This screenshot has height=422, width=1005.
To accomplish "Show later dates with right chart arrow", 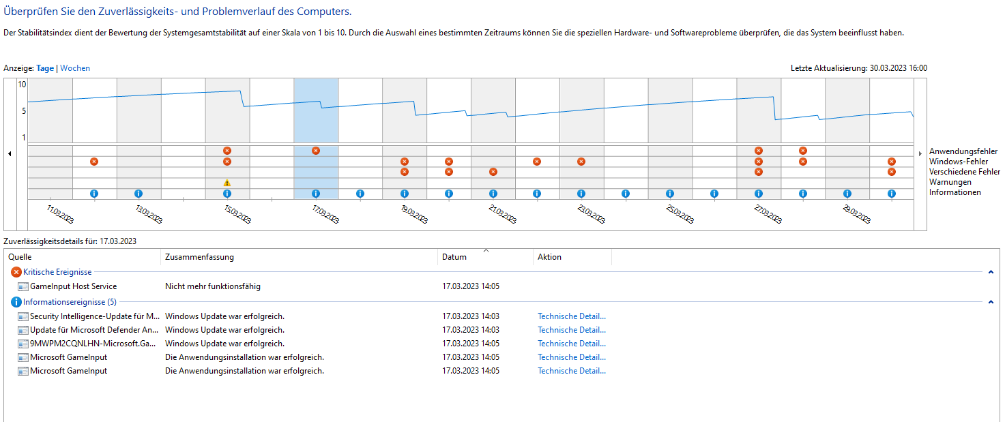I will tap(920, 154).
